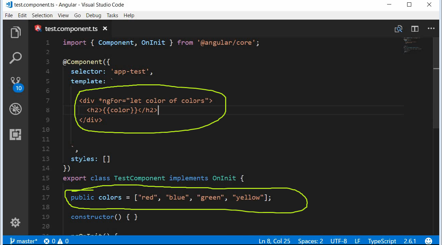This screenshot has width=442, height=245.
Task: Open the UTF-8 encoding selector
Action: point(338,241)
